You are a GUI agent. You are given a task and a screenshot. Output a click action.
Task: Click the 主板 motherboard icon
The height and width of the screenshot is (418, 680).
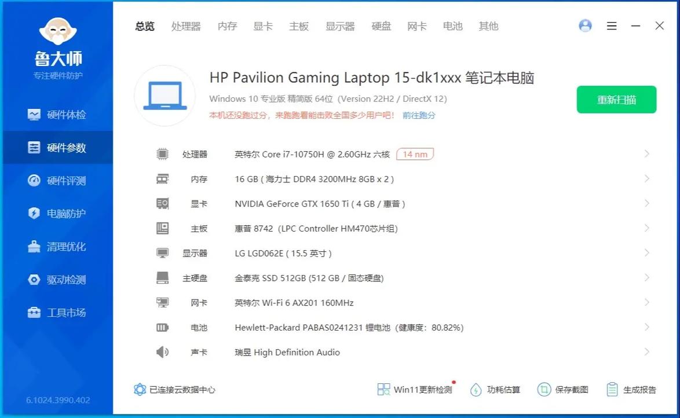click(163, 228)
